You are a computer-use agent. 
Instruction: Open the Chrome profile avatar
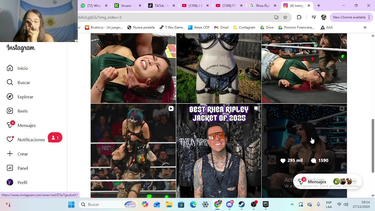tap(323, 17)
